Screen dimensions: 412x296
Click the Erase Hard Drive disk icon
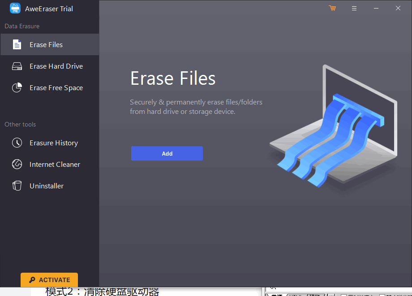pos(17,66)
